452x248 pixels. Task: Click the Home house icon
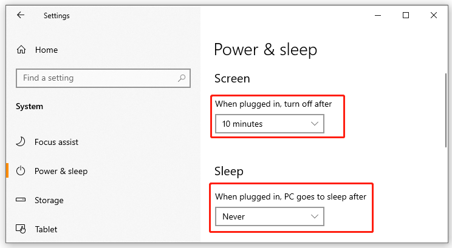(x=21, y=50)
